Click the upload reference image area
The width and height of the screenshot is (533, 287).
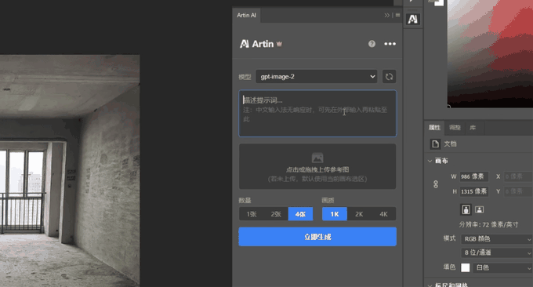click(317, 166)
